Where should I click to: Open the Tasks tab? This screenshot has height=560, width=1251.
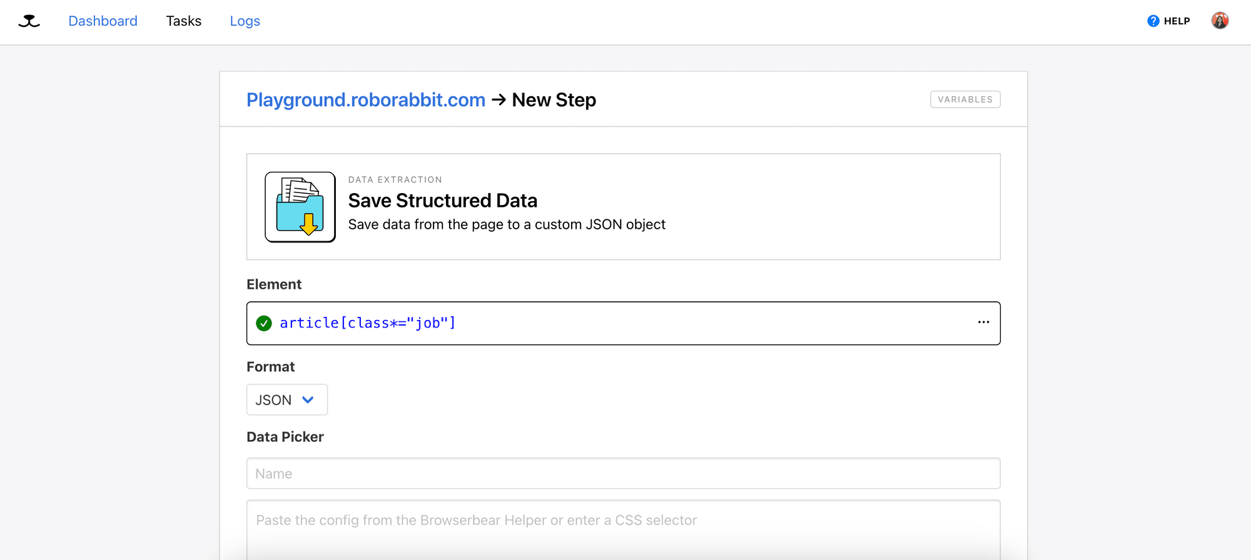pos(184,21)
